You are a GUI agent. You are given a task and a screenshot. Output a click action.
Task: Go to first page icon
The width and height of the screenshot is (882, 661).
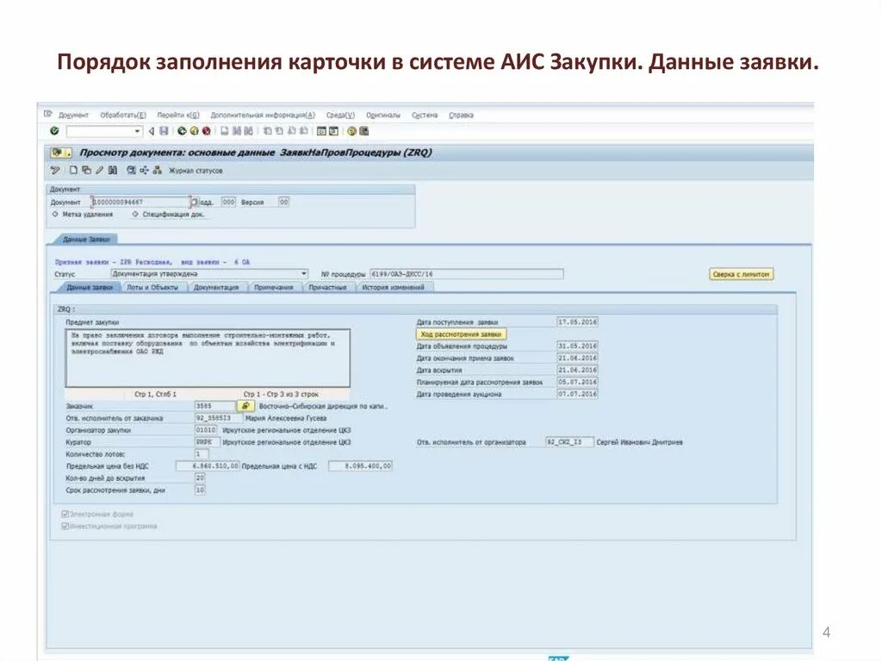(267, 131)
